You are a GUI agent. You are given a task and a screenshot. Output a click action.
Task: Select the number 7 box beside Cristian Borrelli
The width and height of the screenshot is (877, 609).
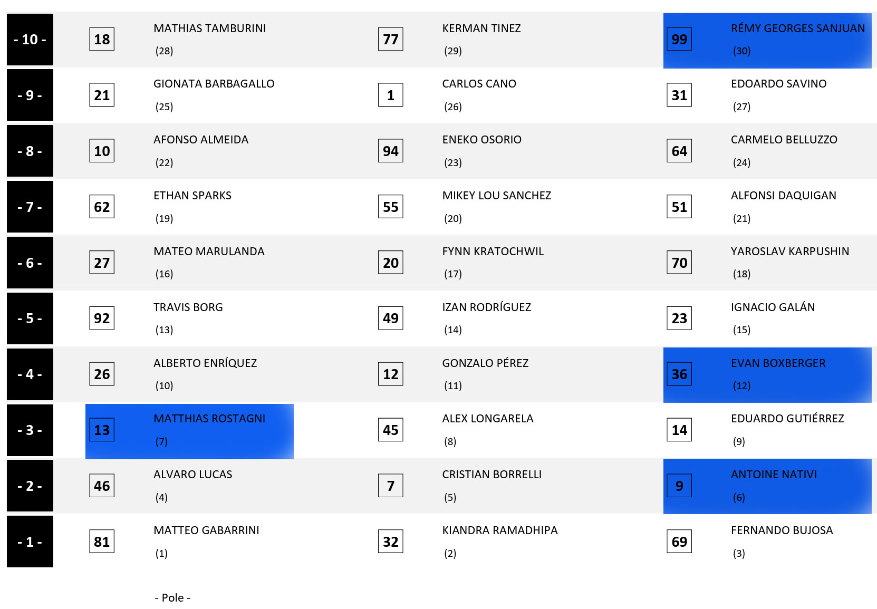click(391, 486)
